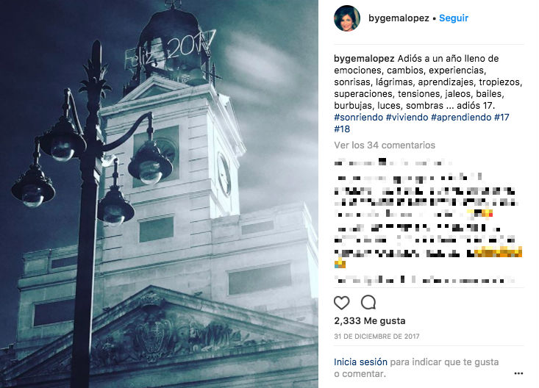
Task: Click the caption text about adiós 17
Action: [428, 82]
